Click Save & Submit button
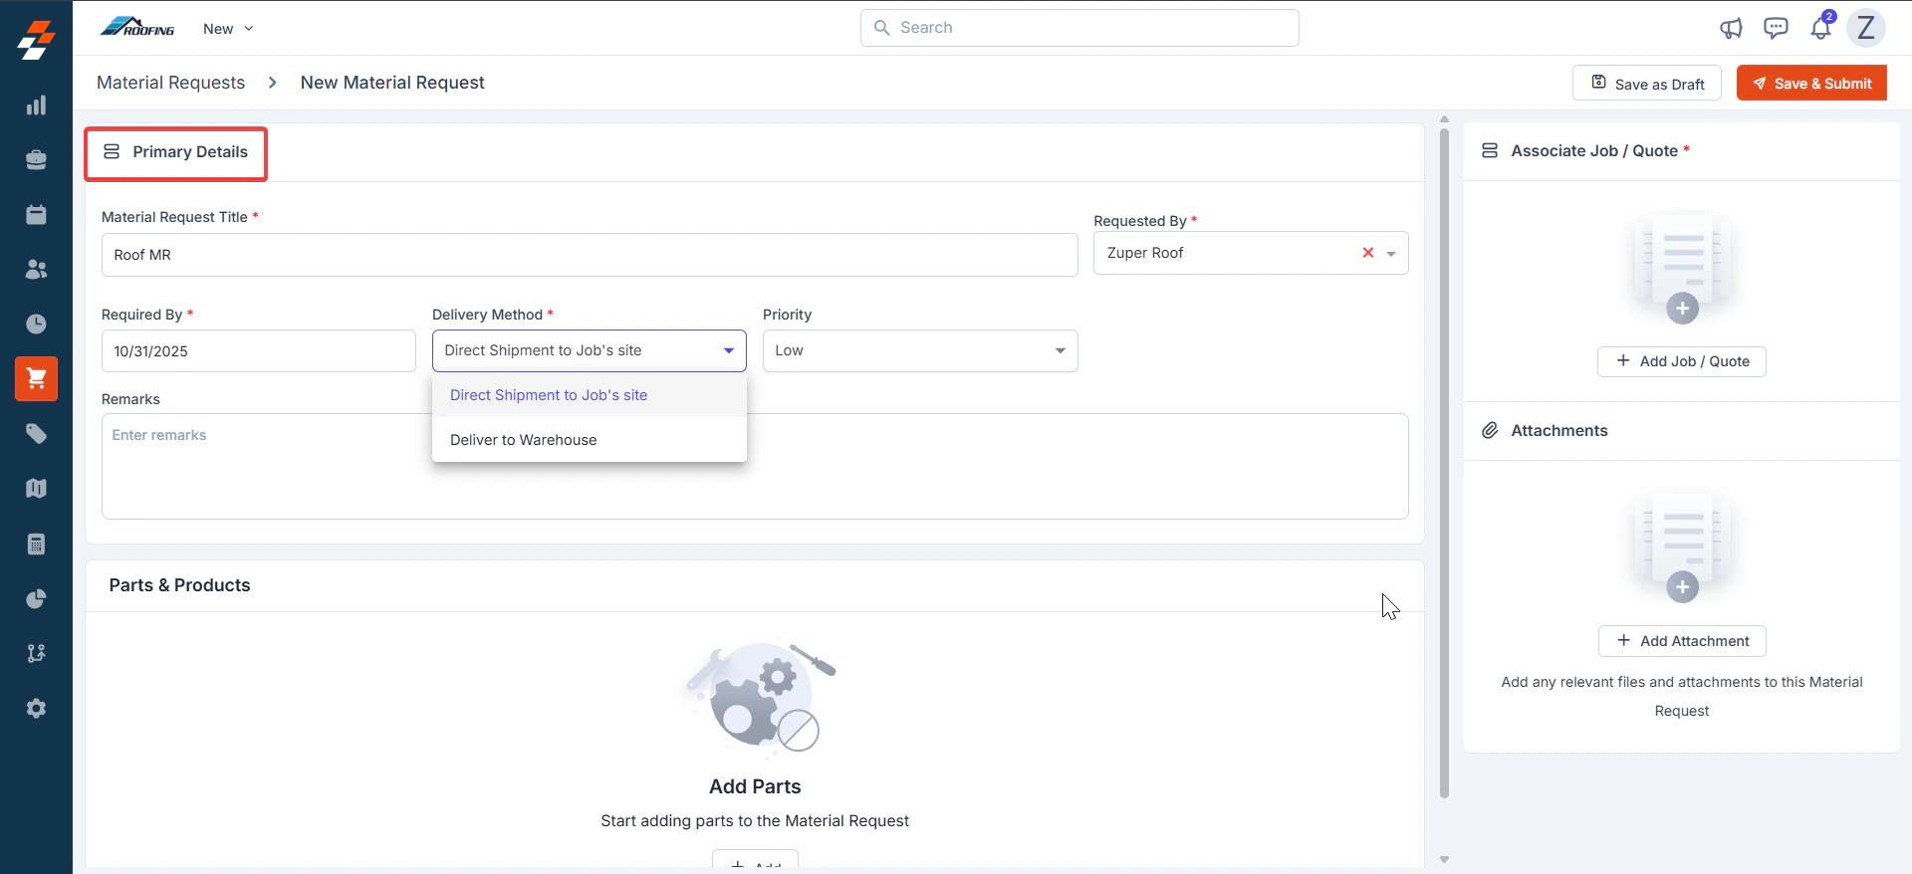Image resolution: width=1912 pixels, height=874 pixels. click(x=1811, y=84)
